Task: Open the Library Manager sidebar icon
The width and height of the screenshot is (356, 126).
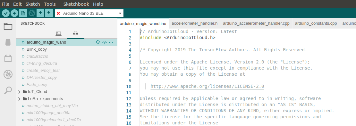Action: coord(8,58)
